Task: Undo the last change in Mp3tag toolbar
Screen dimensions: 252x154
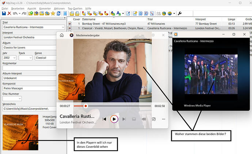Action: (15, 13)
